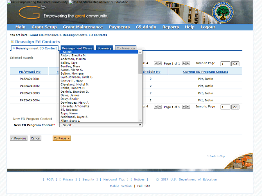Click bottom last-page pagination icon

point(188,107)
